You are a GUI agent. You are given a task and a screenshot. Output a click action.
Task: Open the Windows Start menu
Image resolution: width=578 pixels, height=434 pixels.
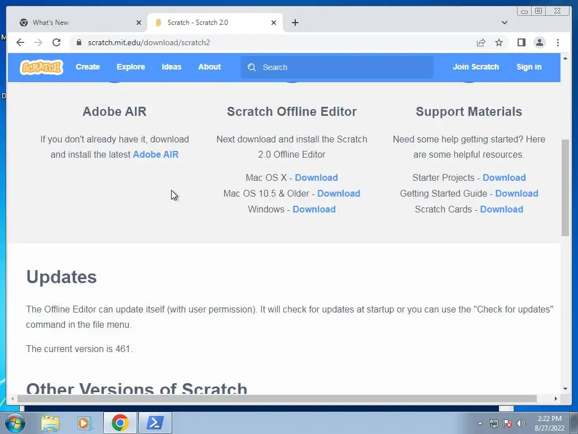15,423
